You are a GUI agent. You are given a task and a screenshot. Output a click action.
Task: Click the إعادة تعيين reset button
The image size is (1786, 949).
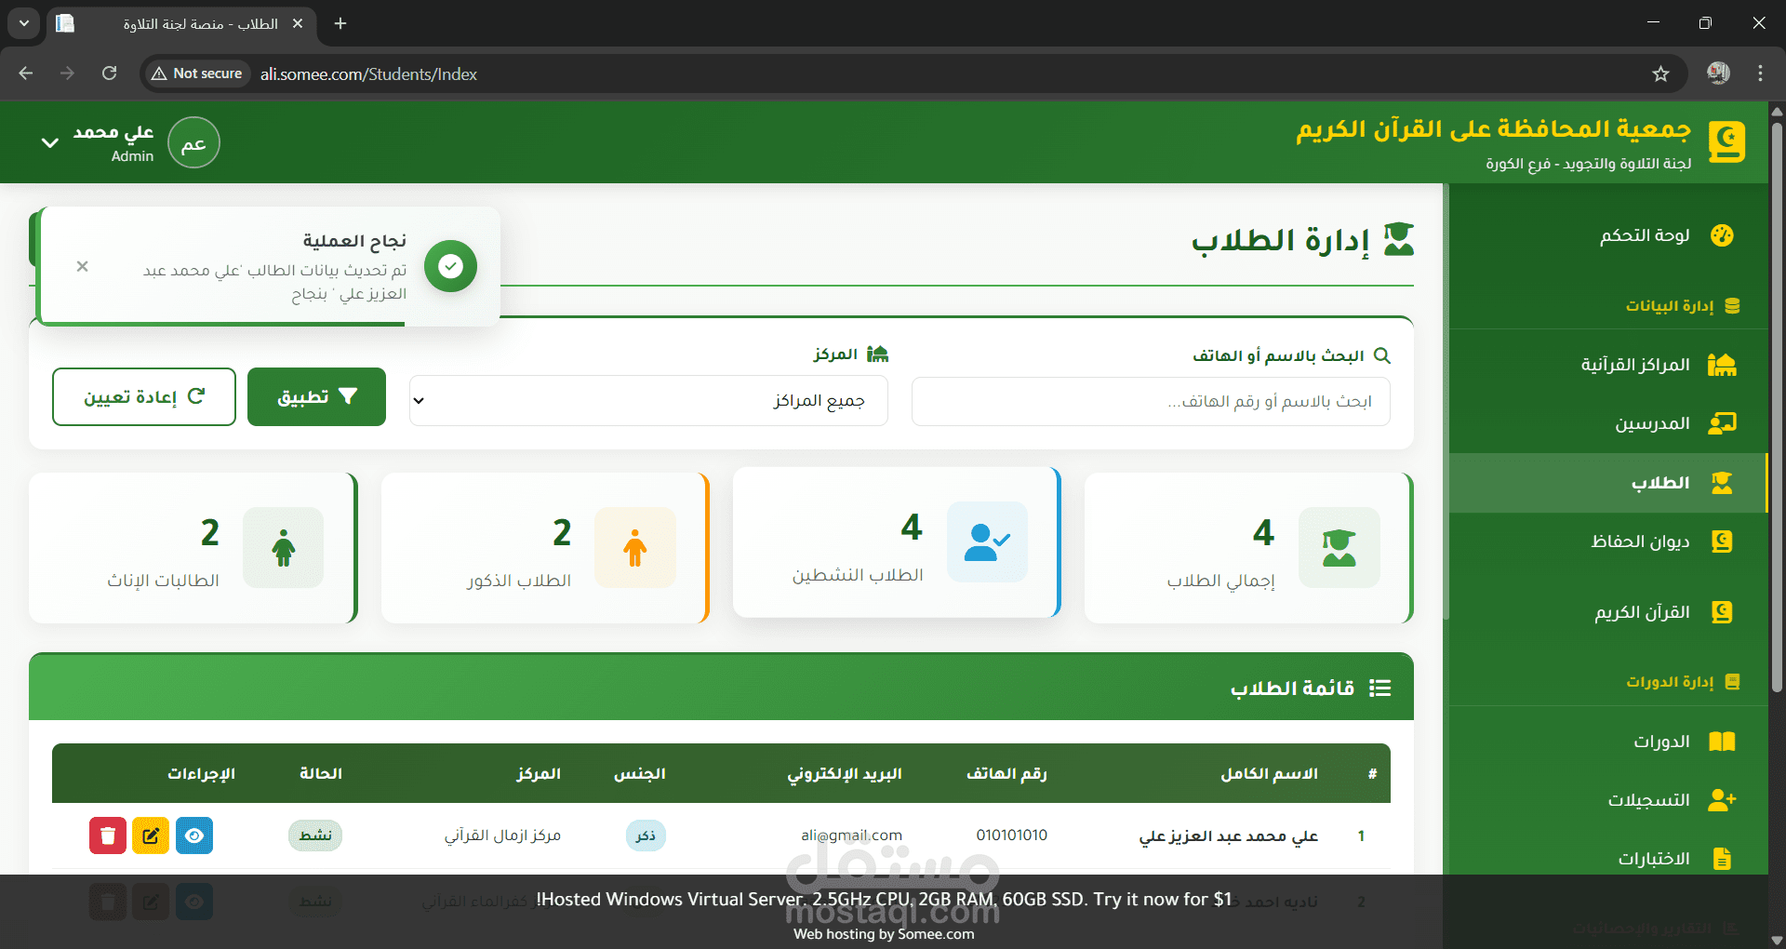[144, 397]
